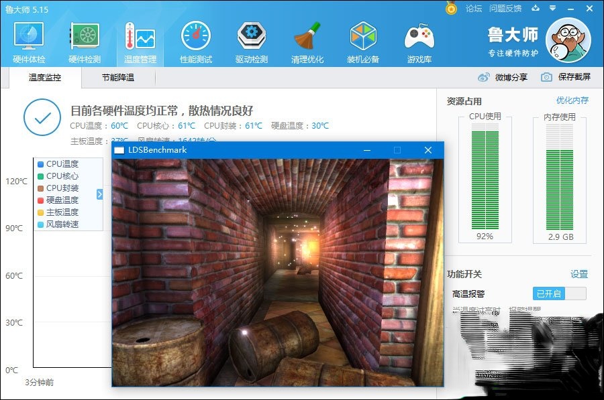Click the gold medal icon in title bar
Screen dimensions: 604x400
(451, 7)
